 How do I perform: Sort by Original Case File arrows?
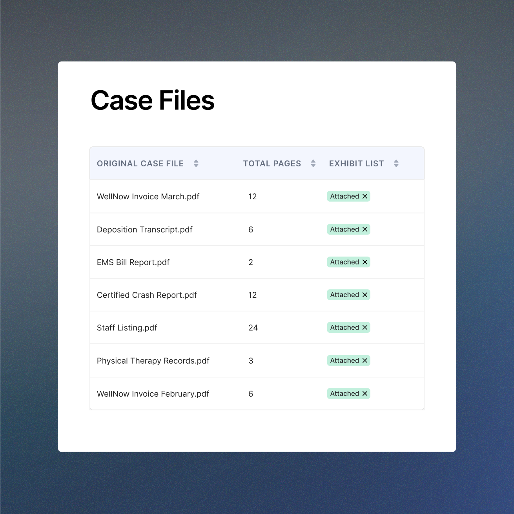[x=196, y=164]
